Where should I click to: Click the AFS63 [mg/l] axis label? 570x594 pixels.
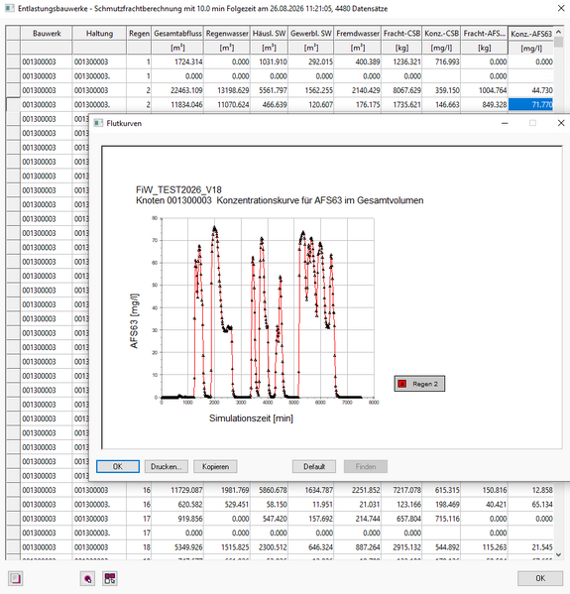tap(135, 320)
